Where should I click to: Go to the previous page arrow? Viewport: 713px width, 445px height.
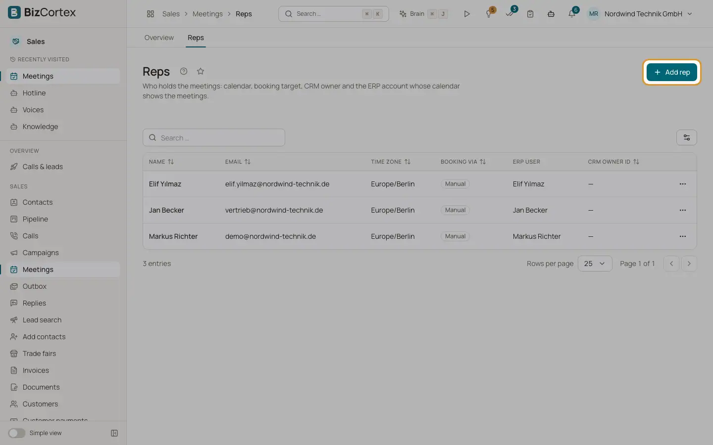point(671,264)
